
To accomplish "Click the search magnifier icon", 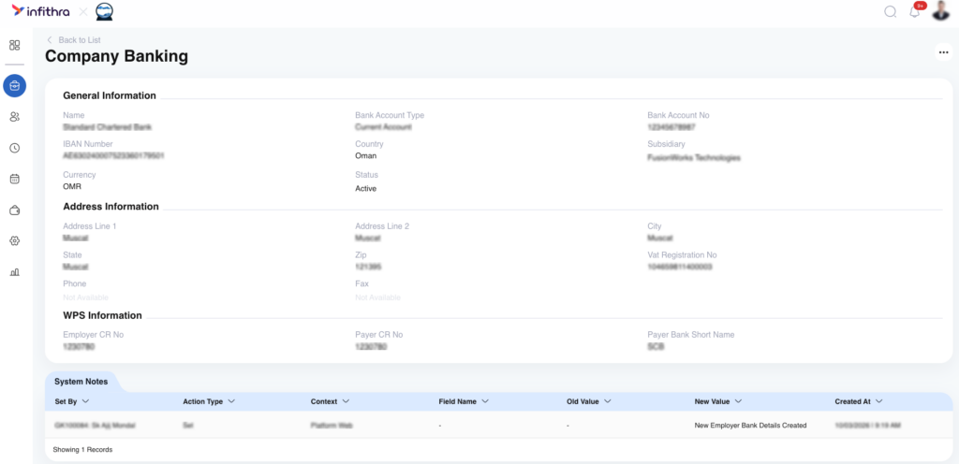I will [x=890, y=12].
